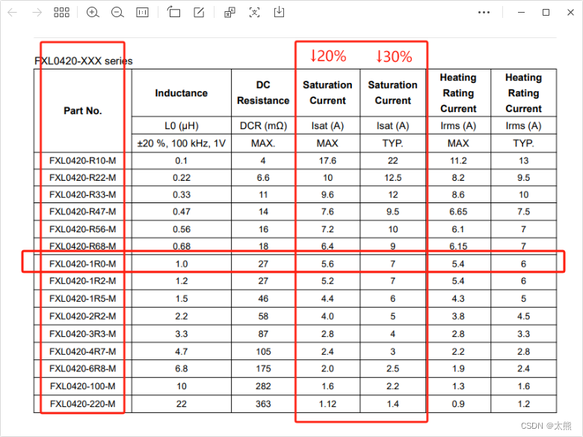Click the 6.65 Irms max value
This screenshot has width=583, height=437.
[x=458, y=212]
